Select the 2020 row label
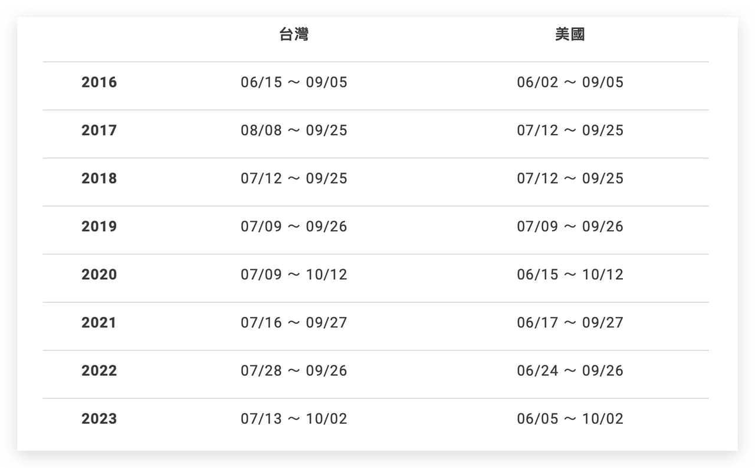The width and height of the screenshot is (755, 468). click(99, 274)
